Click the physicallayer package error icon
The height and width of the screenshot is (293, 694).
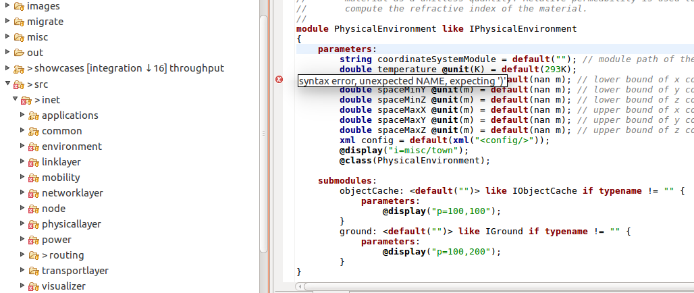click(34, 224)
